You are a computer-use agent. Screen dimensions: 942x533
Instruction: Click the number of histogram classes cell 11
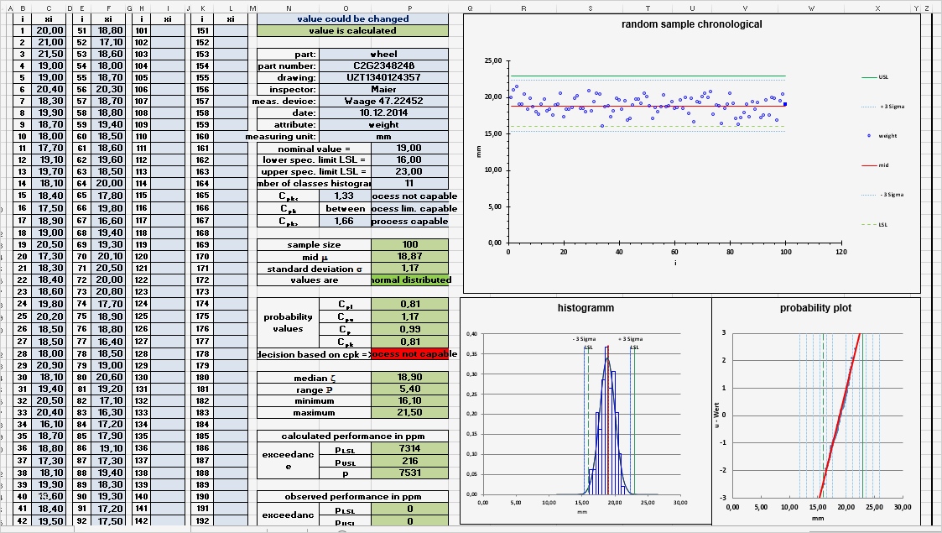click(409, 183)
